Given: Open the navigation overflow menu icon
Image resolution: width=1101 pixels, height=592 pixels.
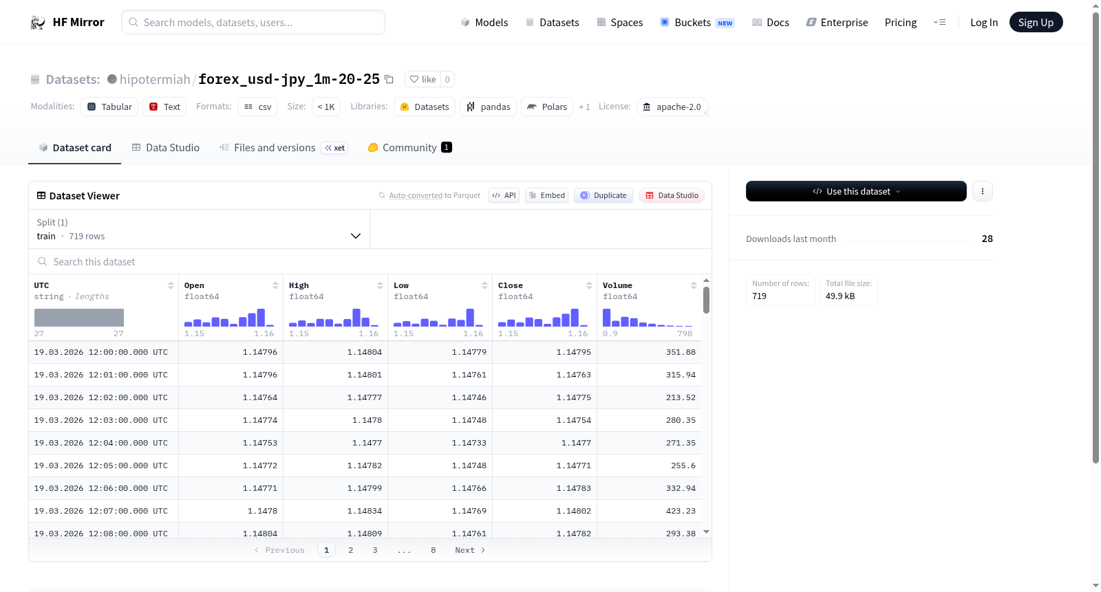Looking at the screenshot, I should coord(939,23).
